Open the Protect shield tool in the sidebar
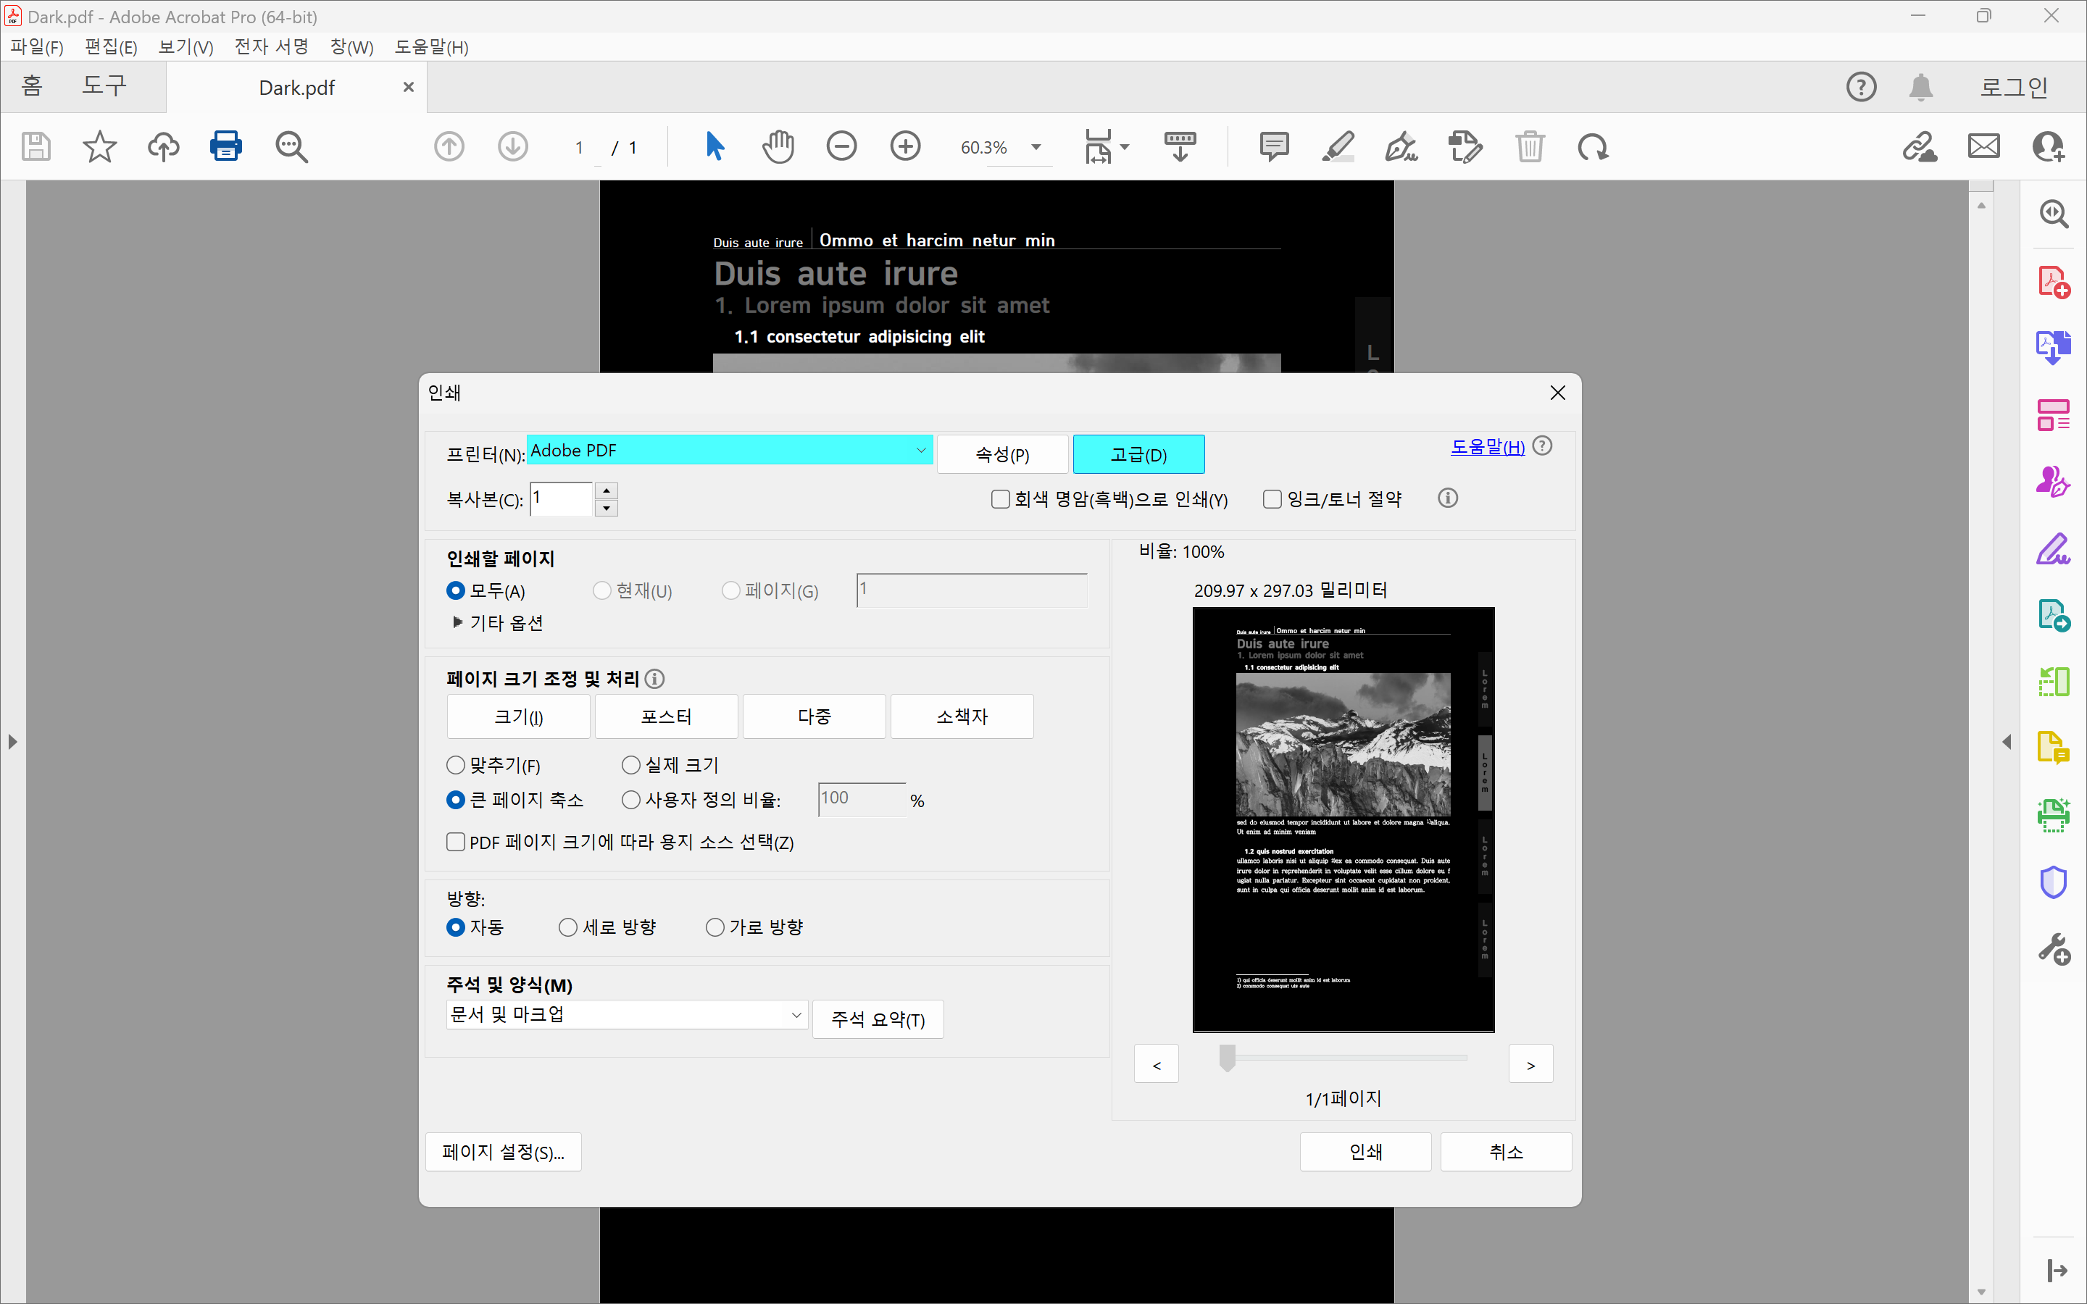This screenshot has width=2087, height=1304. pyautogui.click(x=2054, y=882)
